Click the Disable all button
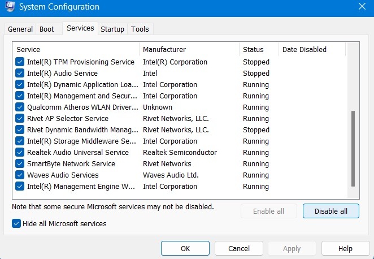Image resolution: width=374 pixels, height=259 pixels. click(x=331, y=211)
